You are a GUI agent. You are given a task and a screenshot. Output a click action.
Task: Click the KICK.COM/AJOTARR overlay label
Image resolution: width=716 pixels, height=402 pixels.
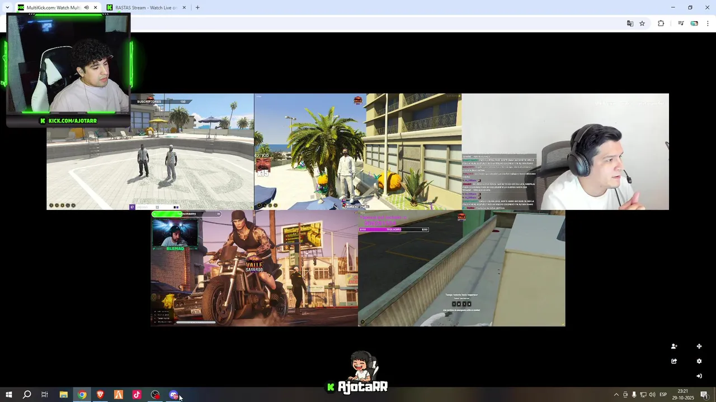click(68, 121)
